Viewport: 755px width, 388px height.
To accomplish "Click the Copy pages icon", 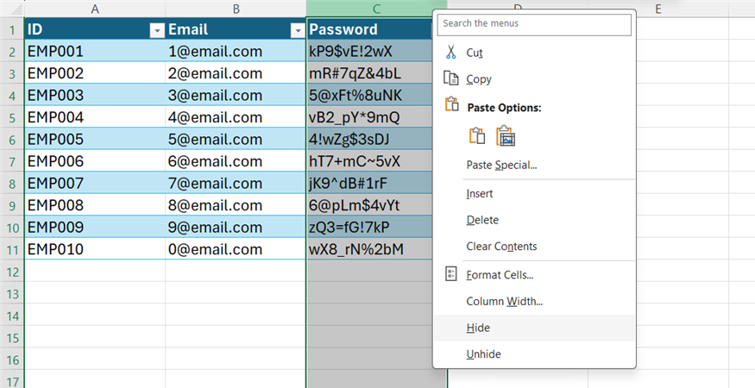I will pos(450,78).
